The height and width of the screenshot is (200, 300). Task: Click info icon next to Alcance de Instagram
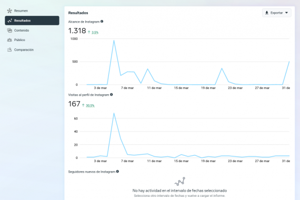[x=102, y=22]
